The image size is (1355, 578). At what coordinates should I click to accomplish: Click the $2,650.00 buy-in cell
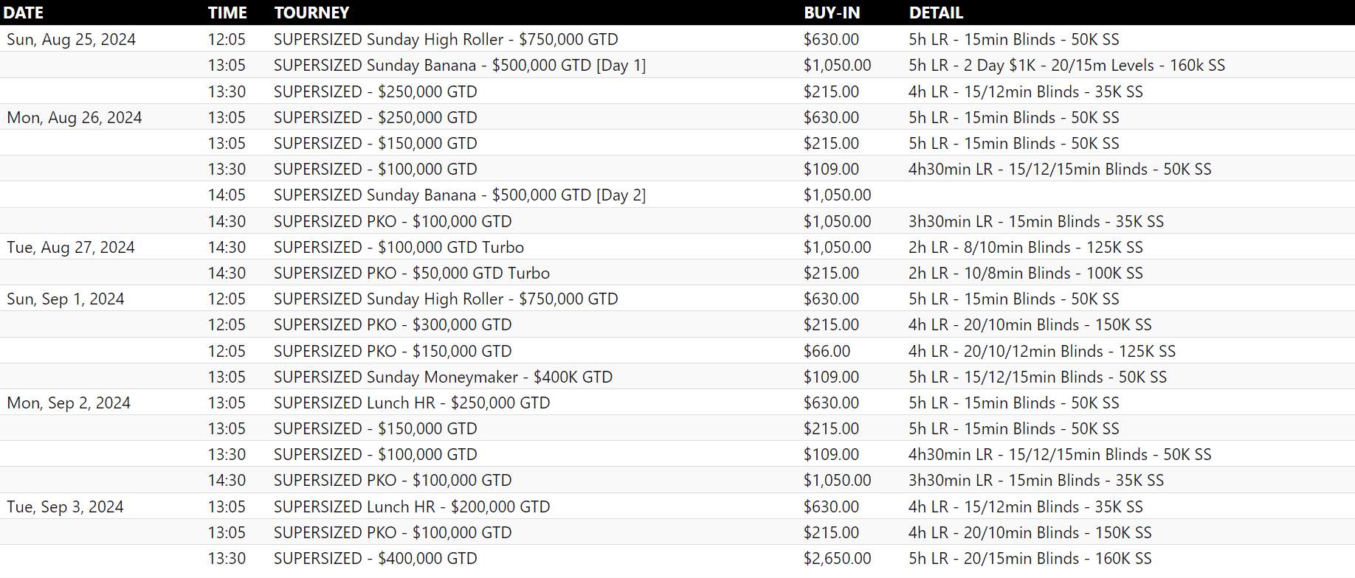[837, 559]
